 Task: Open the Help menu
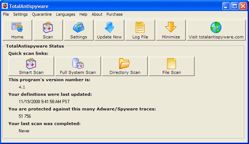point(83,14)
